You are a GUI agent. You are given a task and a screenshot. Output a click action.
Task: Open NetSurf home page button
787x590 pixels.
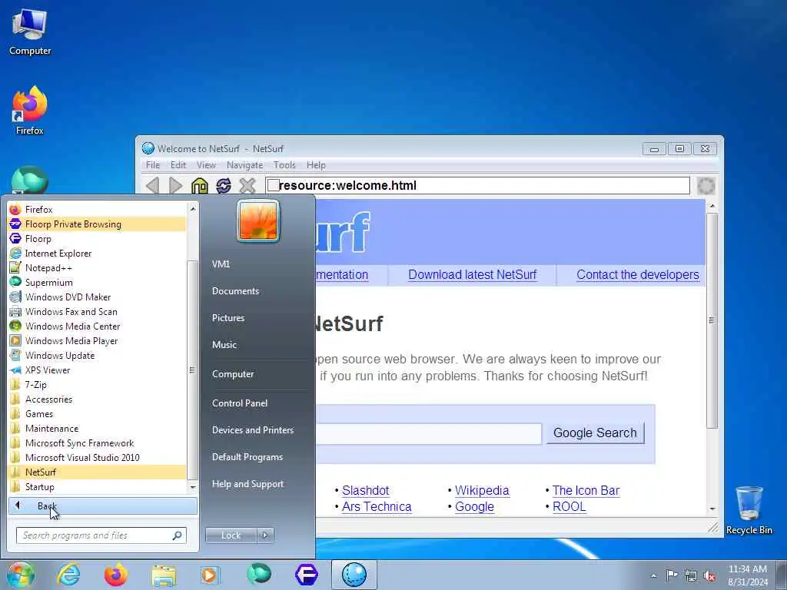click(199, 186)
